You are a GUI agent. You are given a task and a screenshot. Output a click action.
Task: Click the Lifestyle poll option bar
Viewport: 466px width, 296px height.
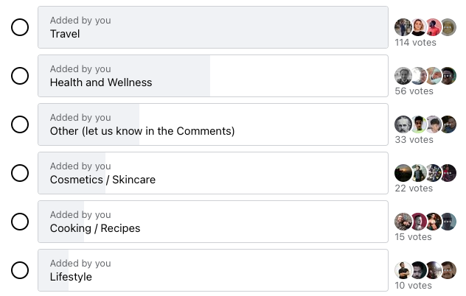[213, 270]
